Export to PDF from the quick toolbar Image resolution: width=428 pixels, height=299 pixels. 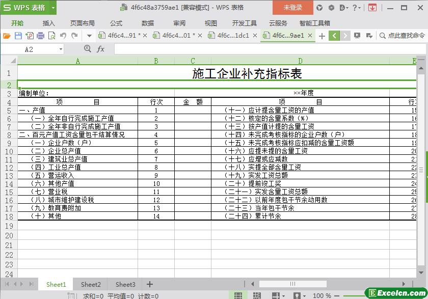click(30, 36)
